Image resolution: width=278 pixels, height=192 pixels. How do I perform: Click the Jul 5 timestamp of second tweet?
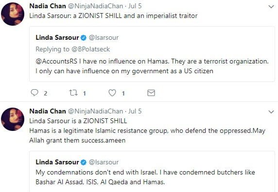[135, 111]
